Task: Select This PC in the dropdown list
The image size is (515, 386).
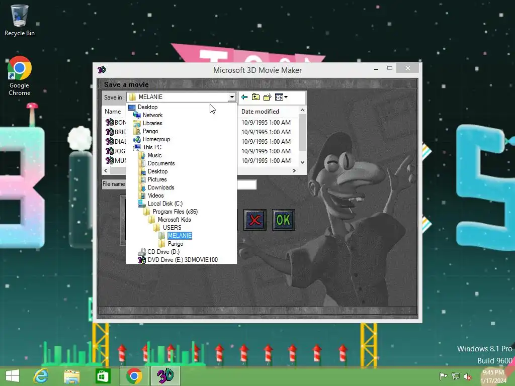Action: click(x=152, y=147)
